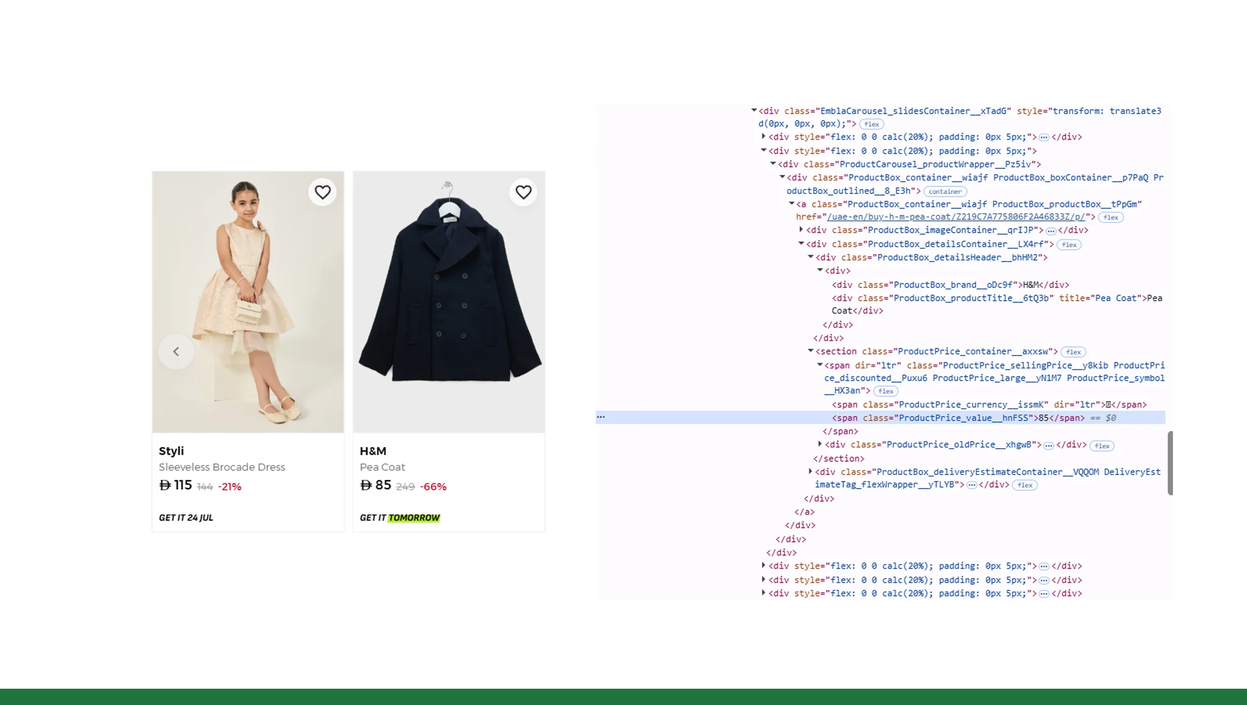Click the ellipsis on the bottom calc(20%) div

tap(1043, 593)
